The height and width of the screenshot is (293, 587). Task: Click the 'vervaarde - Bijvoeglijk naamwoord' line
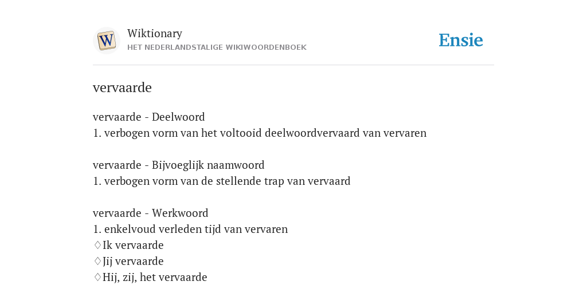179,165
